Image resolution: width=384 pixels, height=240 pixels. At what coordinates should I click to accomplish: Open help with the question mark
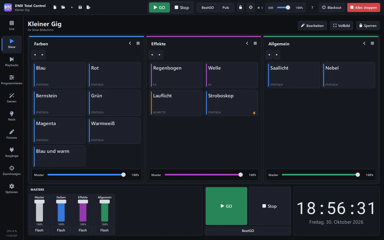[312, 7]
